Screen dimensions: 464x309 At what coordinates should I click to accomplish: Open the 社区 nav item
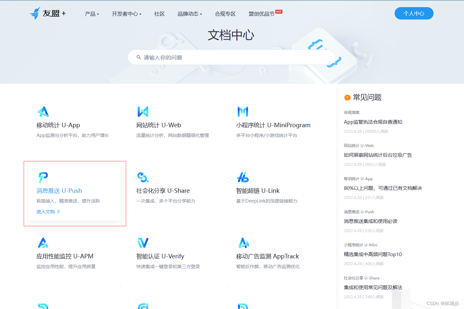point(159,14)
